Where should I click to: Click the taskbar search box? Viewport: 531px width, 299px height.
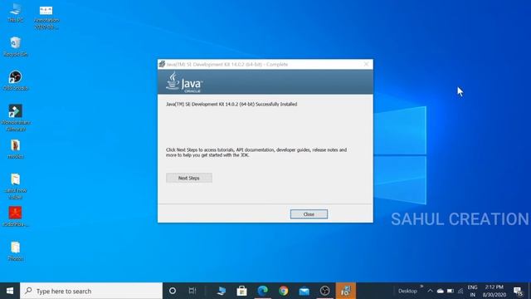click(91, 291)
